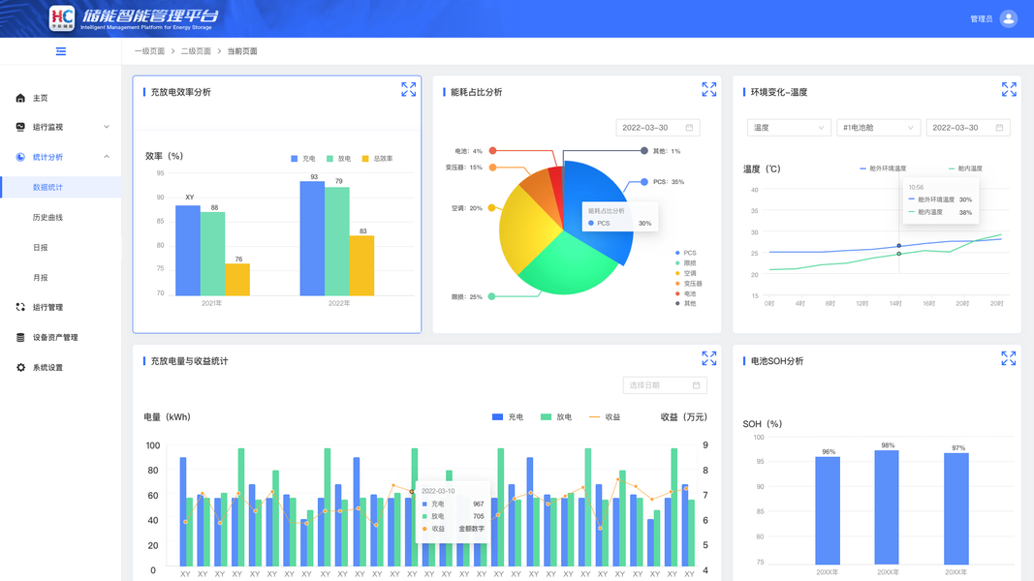Viewport: 1034px width, 581px height.
Task: Expand the 电池SOH分析 panel to fullscreen
Action: coord(1009,358)
